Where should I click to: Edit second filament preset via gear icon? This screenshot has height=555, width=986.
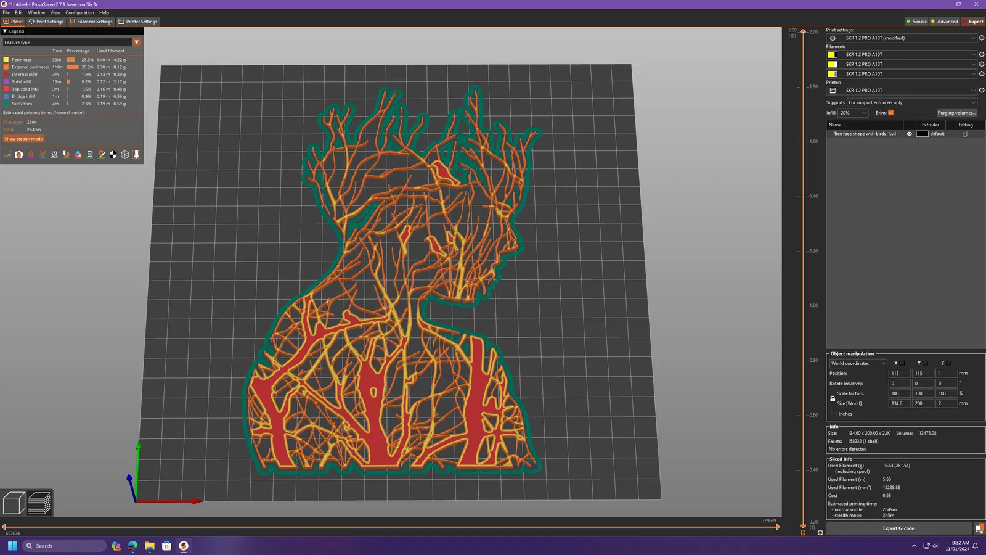(x=982, y=64)
